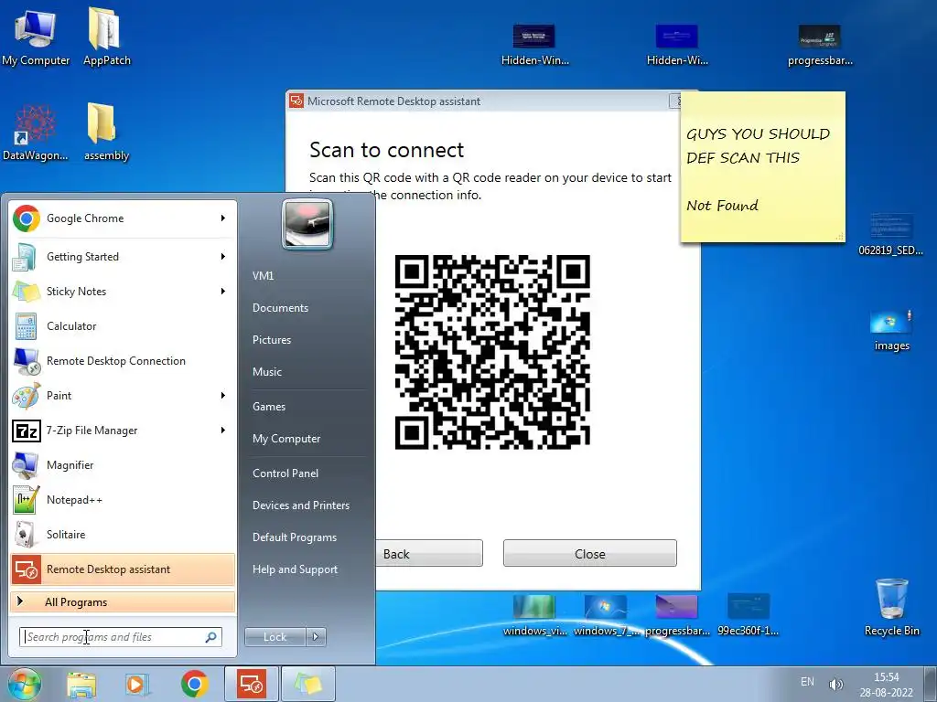Expand Google Chrome jump list arrow
This screenshot has height=702, width=937.
[x=223, y=218]
